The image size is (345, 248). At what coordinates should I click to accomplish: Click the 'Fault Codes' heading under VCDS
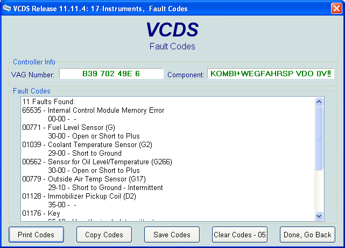172,47
